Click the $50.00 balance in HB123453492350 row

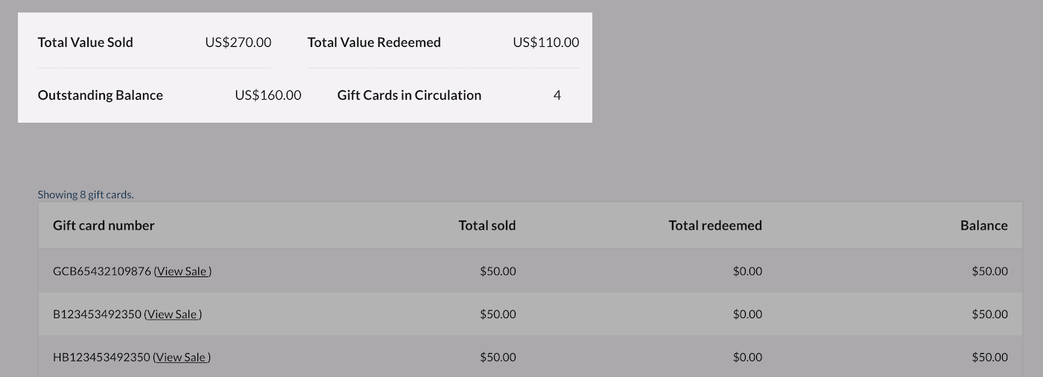coord(989,358)
